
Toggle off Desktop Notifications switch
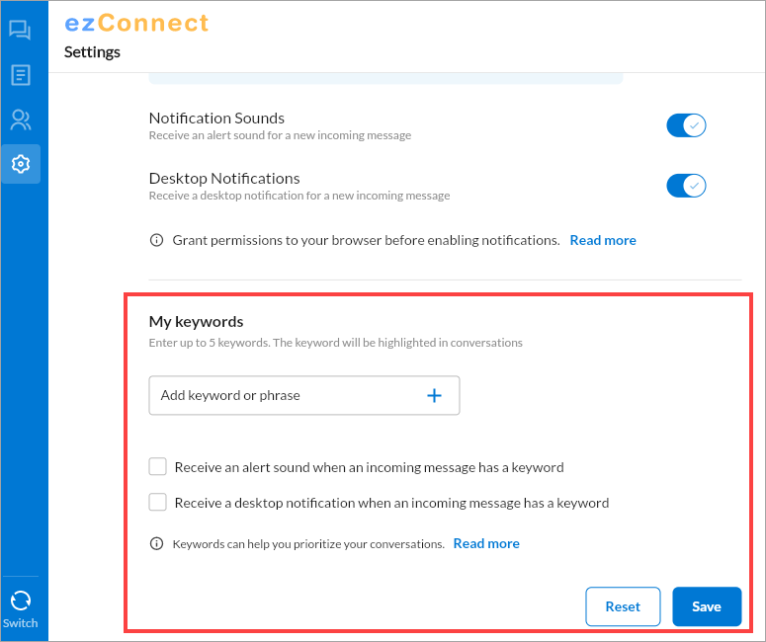coord(686,186)
